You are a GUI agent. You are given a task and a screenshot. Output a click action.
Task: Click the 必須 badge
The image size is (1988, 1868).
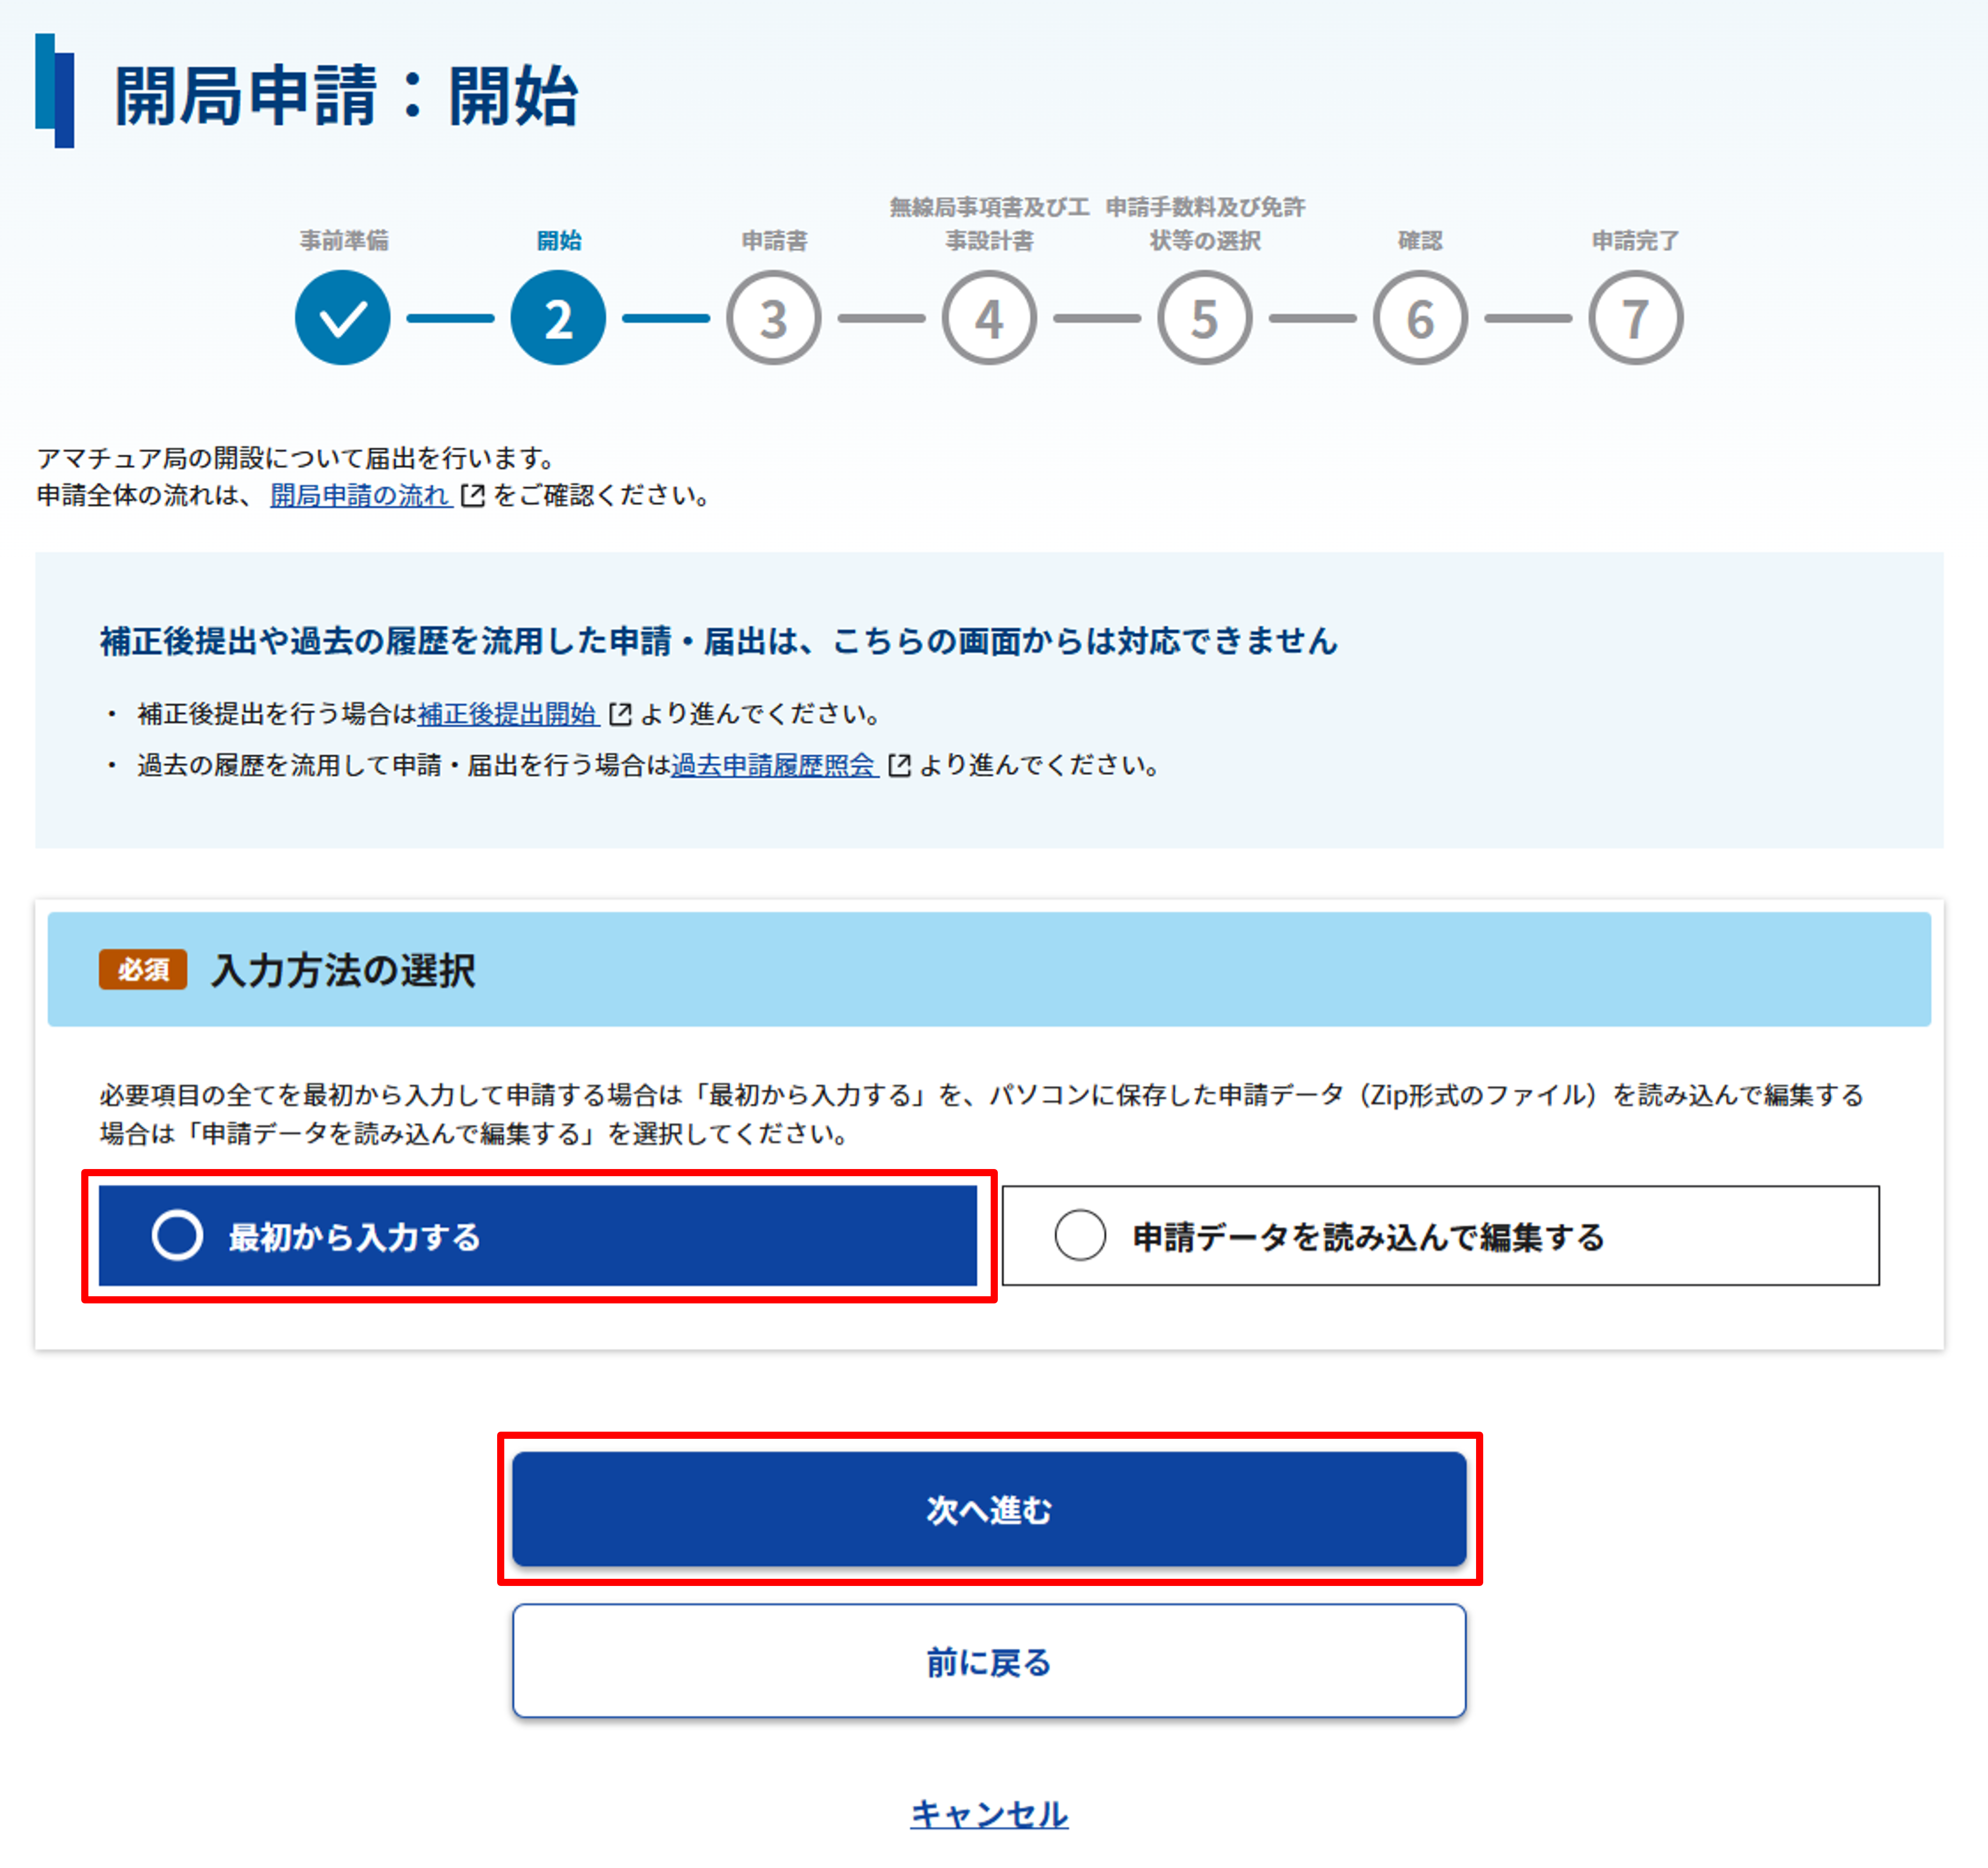pyautogui.click(x=143, y=969)
